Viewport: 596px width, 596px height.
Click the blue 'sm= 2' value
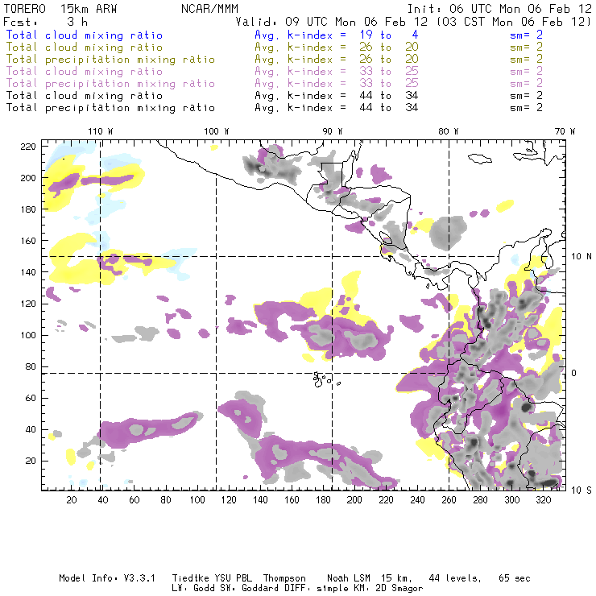526,35
